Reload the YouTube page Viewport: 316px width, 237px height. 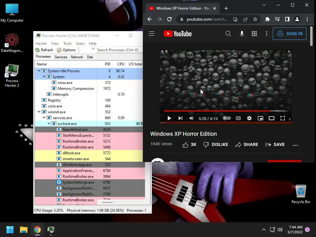[169, 19]
